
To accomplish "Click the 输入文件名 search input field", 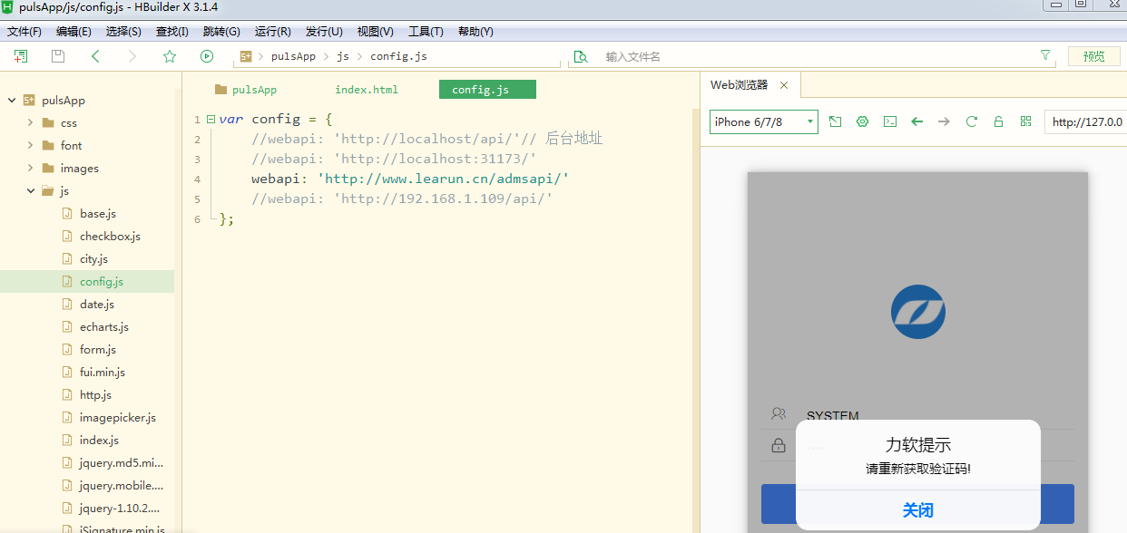I will pyautogui.click(x=817, y=56).
